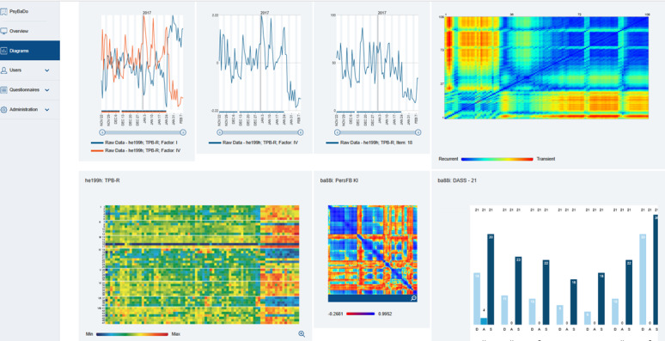Click the Administration gear icon
Viewport: 665px width, 341px height.
click(x=3, y=109)
